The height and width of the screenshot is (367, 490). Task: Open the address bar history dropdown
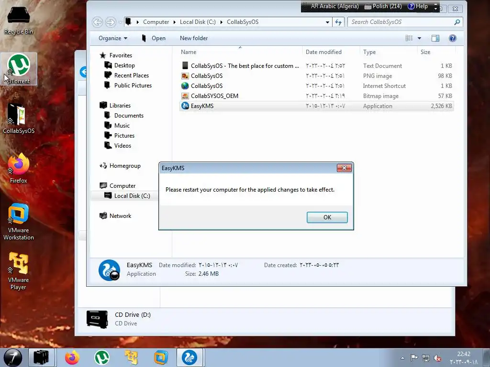tap(327, 22)
